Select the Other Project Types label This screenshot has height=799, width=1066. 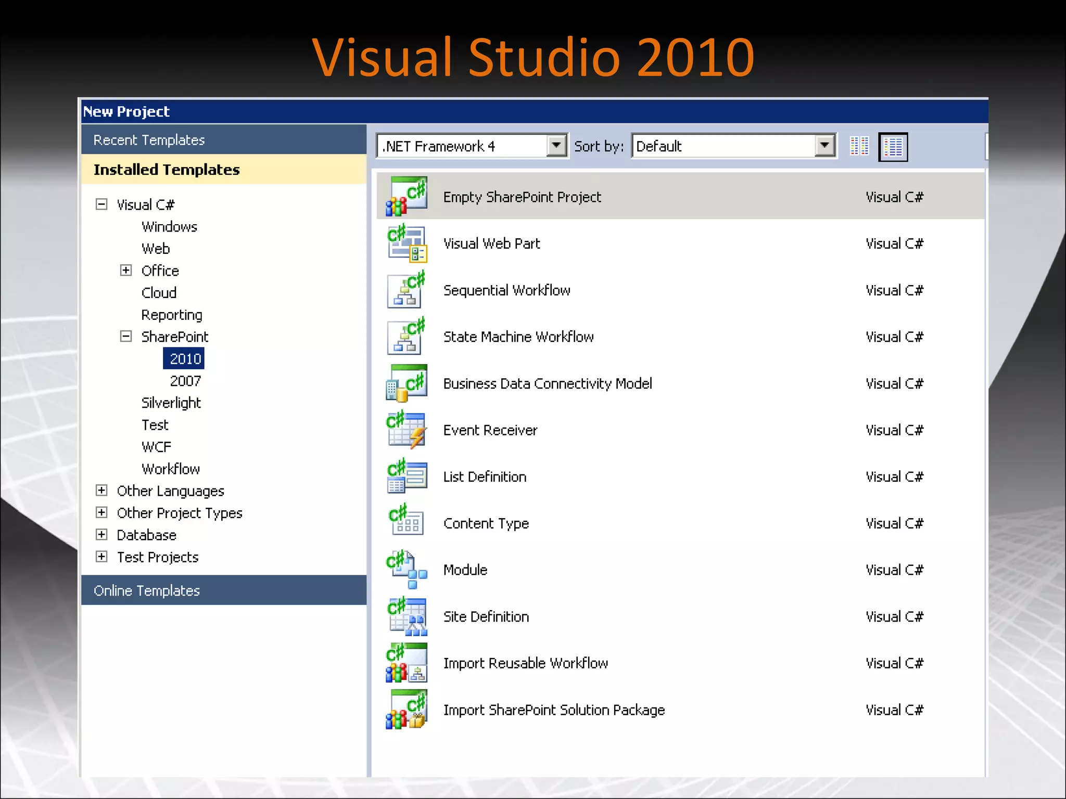180,513
